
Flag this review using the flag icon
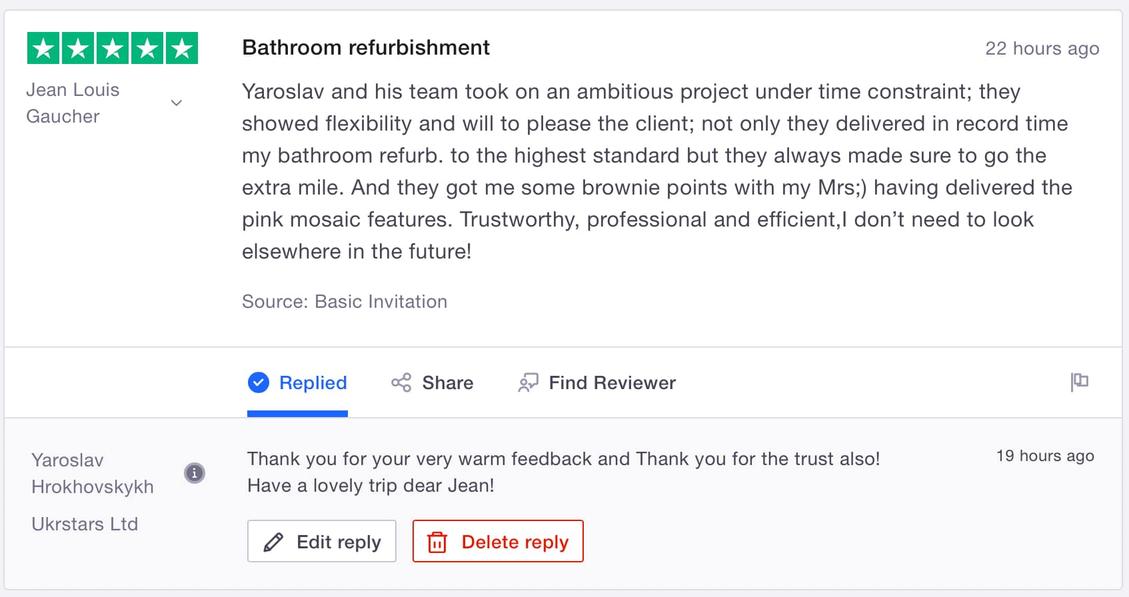(x=1079, y=381)
